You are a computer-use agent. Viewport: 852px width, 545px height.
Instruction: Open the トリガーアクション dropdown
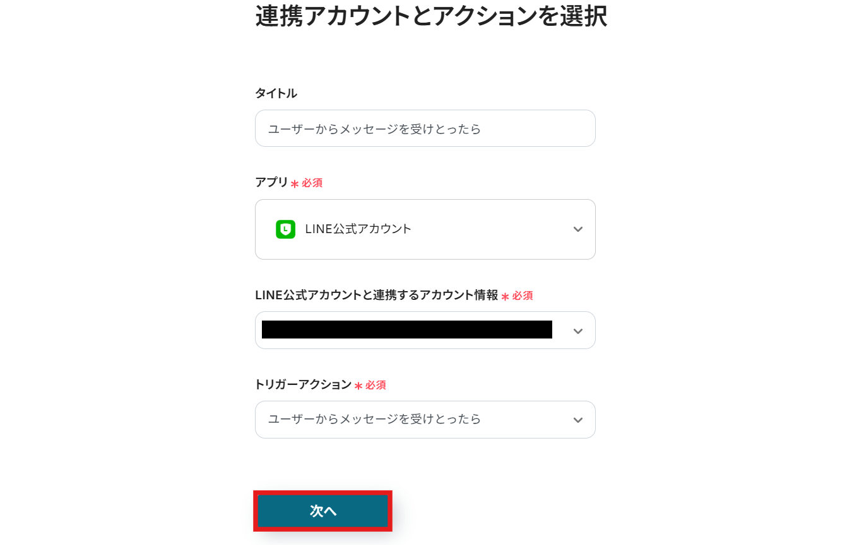click(x=425, y=420)
